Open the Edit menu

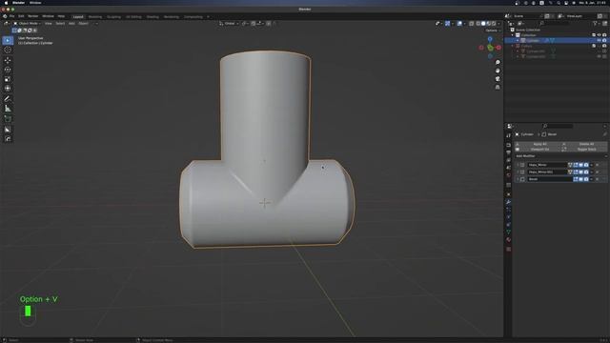pyautogui.click(x=21, y=17)
